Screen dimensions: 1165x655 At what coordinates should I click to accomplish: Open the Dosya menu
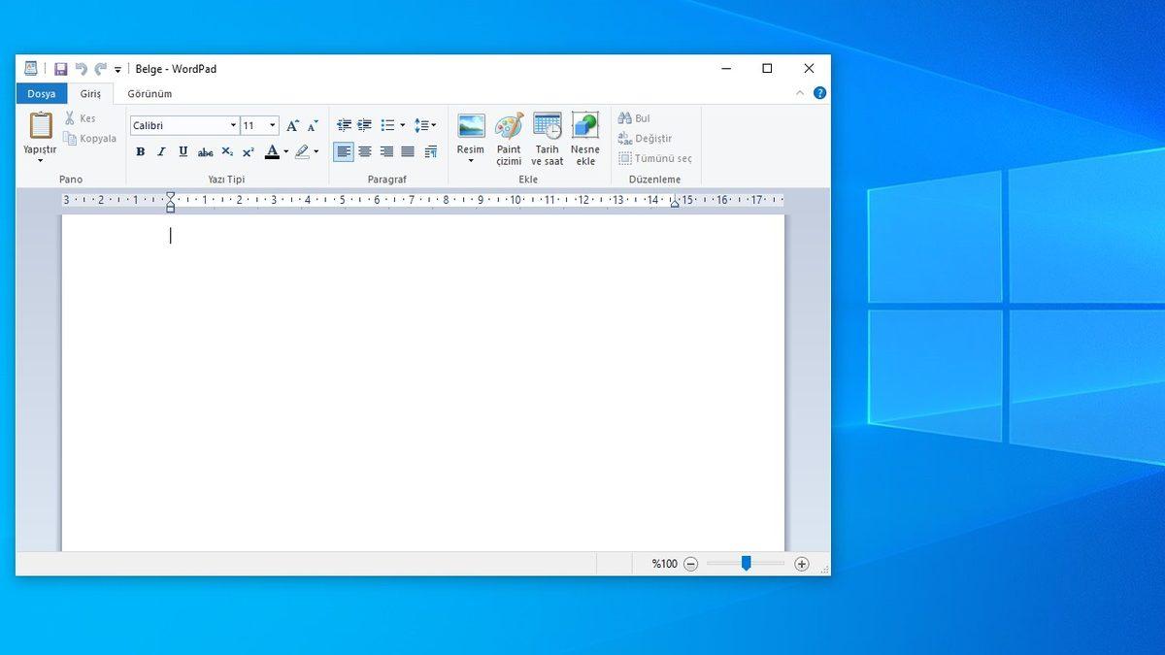[x=41, y=93]
